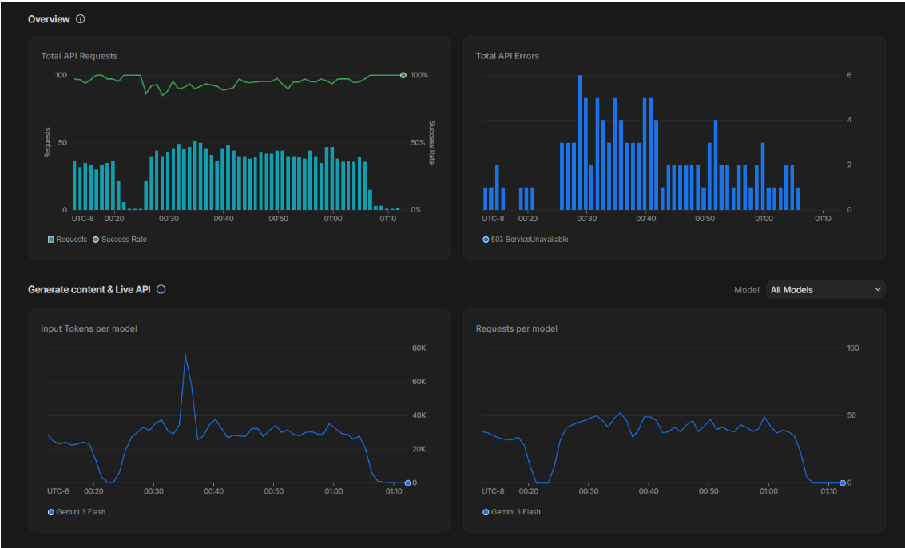Click blue endpoint dot on Requests per model line
Image resolution: width=905 pixels, height=548 pixels.
click(843, 482)
